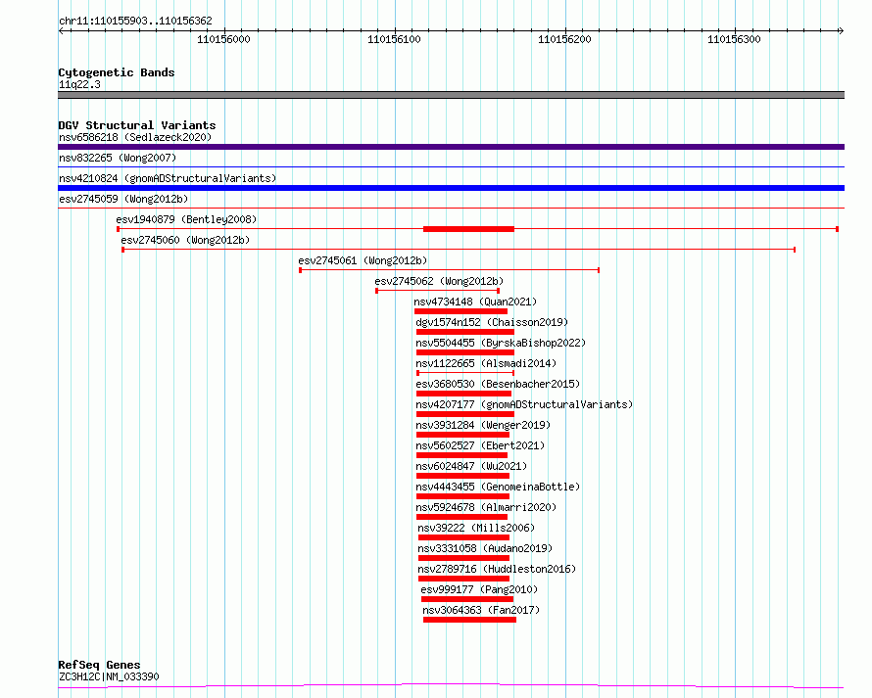The height and width of the screenshot is (698, 872).
Task: Select nsv2789716 (Huddleston2016) variant
Action: 497,569
